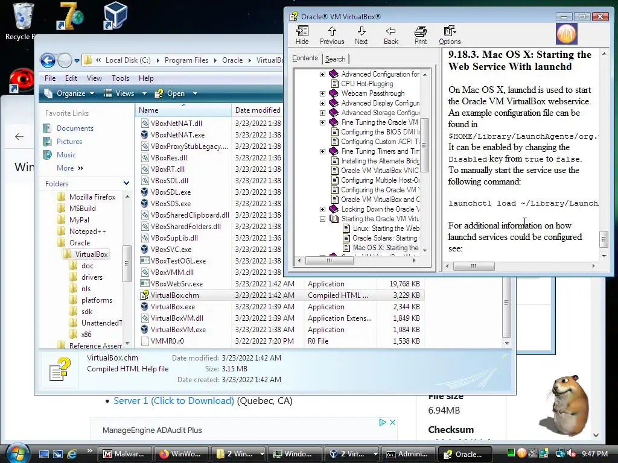Open Explorer Edit menu
Image resolution: width=618 pixels, height=463 pixels.
pos(71,78)
